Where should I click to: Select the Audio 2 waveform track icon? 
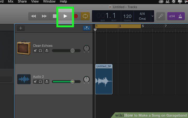[x=24, y=79]
